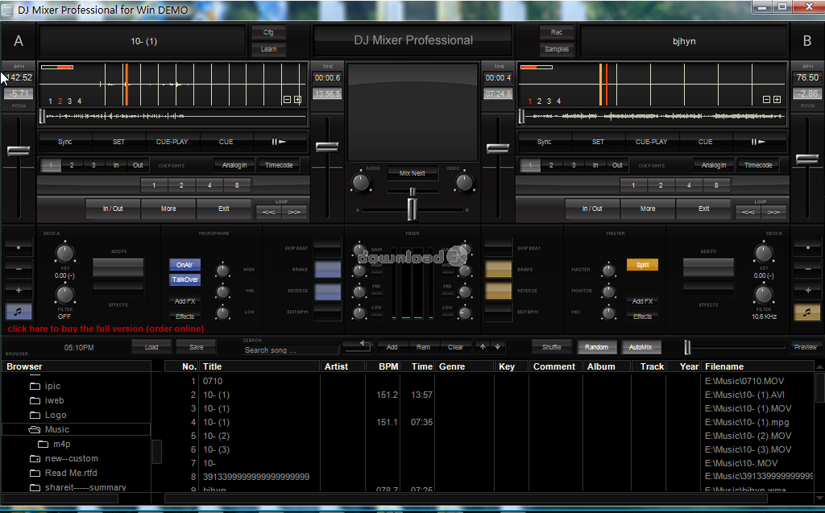Click deck A Sync button

[x=65, y=142]
